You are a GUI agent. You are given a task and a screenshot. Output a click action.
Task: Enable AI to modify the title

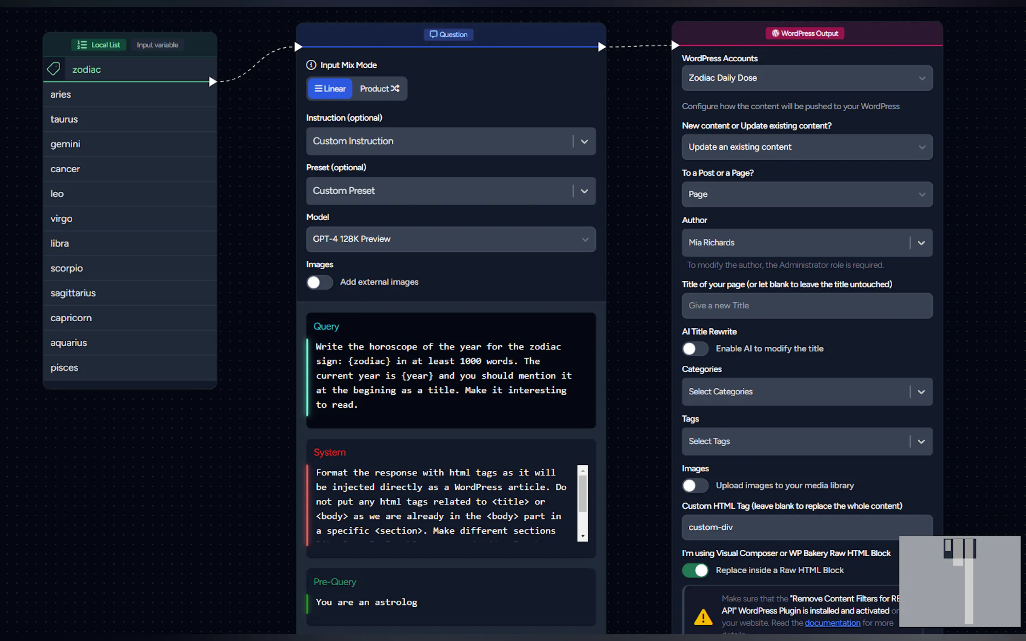(695, 348)
